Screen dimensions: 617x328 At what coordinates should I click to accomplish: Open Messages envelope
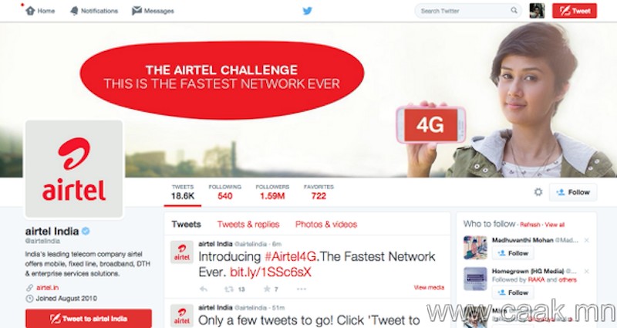click(137, 11)
